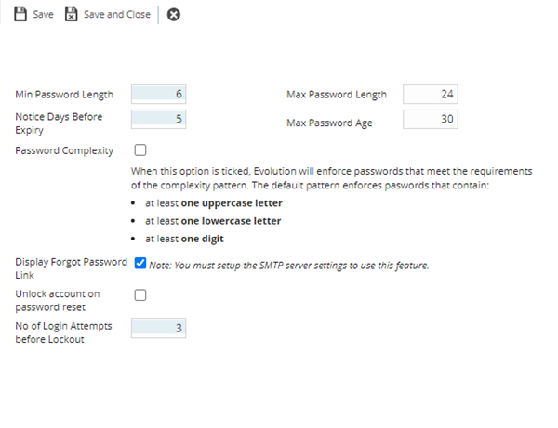Click the Unlock account on password reset label
The width and height of the screenshot is (558, 428).
point(57,300)
